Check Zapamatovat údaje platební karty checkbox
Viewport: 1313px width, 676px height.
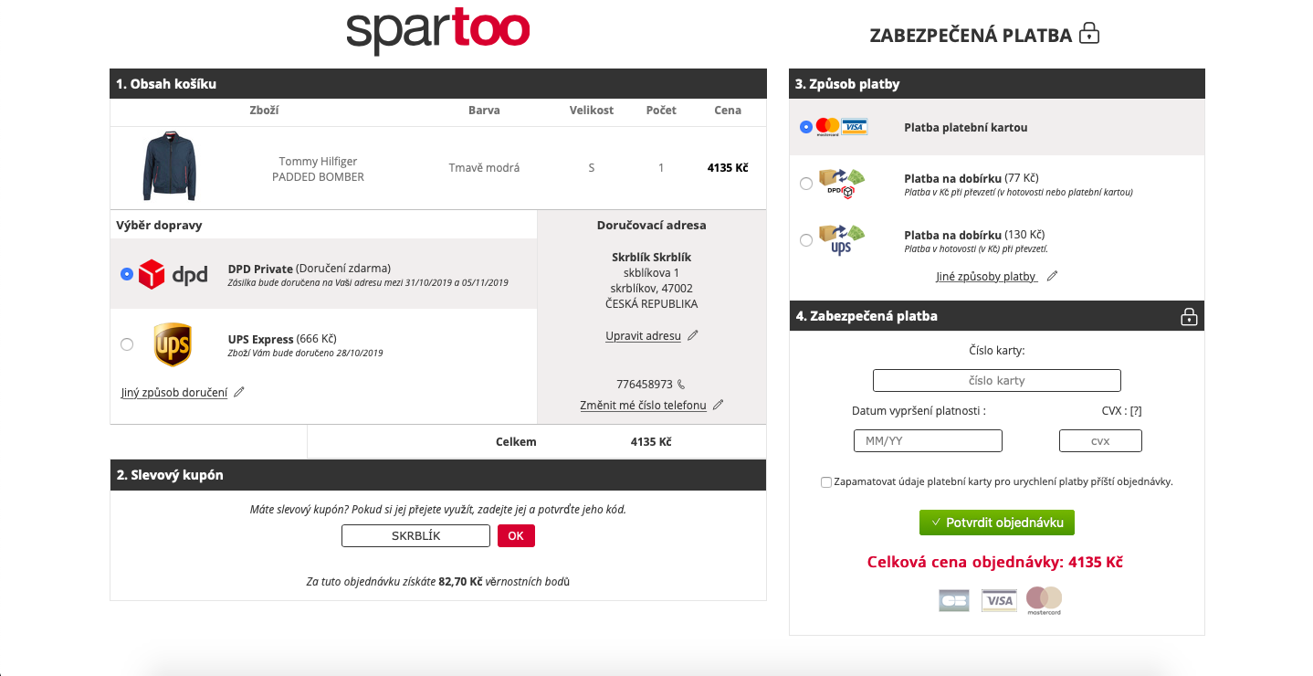826,482
